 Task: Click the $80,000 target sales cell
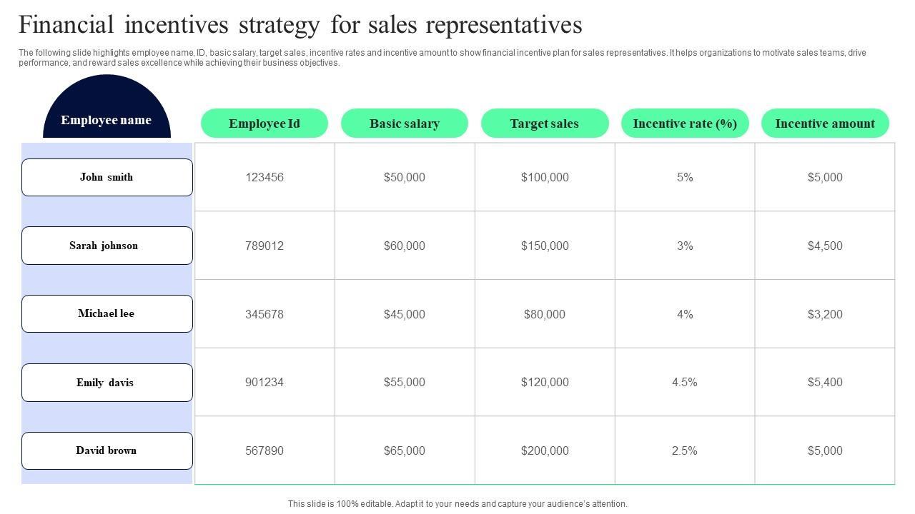(545, 314)
